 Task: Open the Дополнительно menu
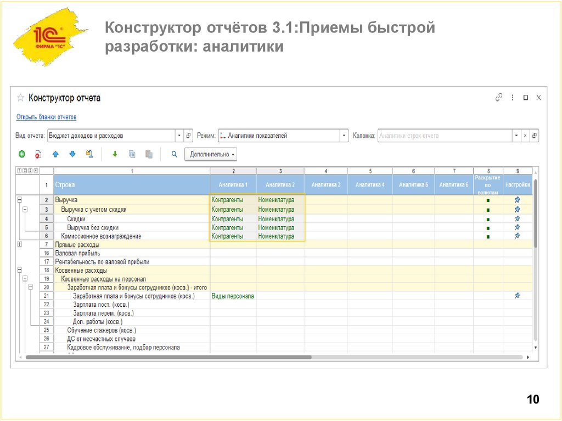(211, 154)
